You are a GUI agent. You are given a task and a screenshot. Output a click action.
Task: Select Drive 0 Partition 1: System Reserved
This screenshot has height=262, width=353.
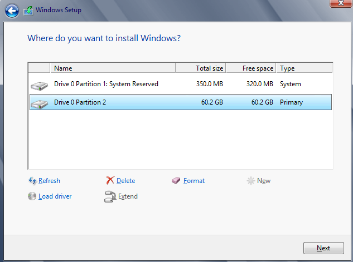180,84
